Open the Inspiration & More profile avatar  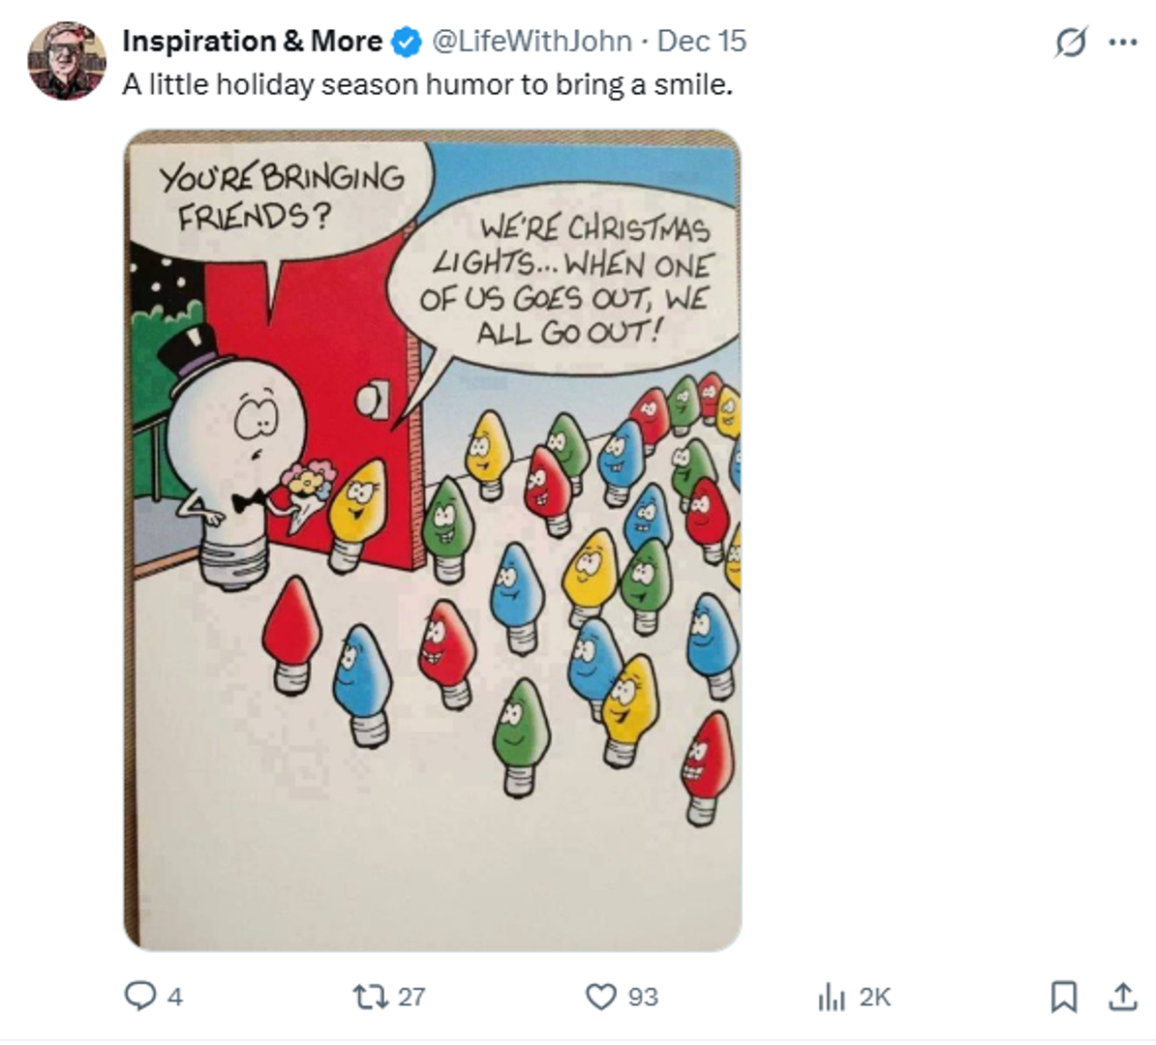[67, 61]
